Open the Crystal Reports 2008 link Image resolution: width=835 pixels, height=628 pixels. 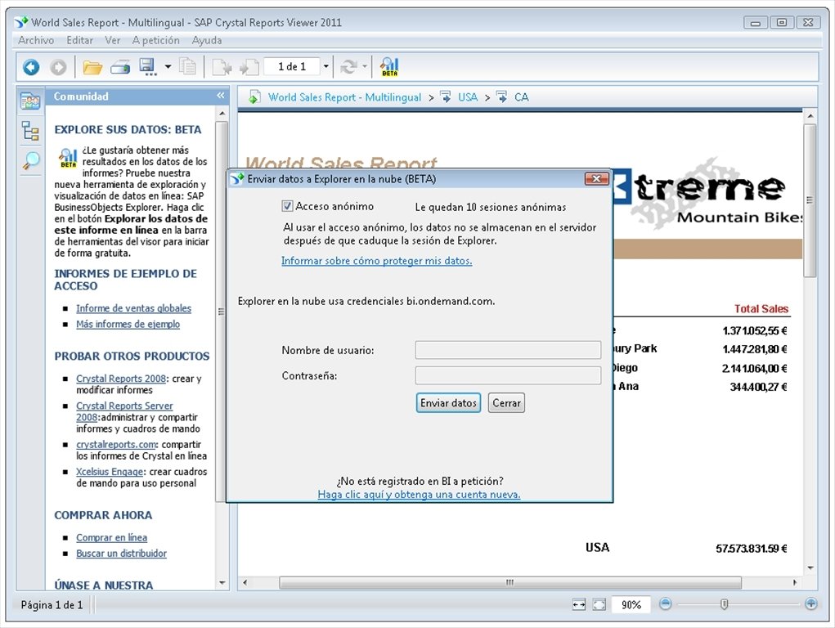121,379
